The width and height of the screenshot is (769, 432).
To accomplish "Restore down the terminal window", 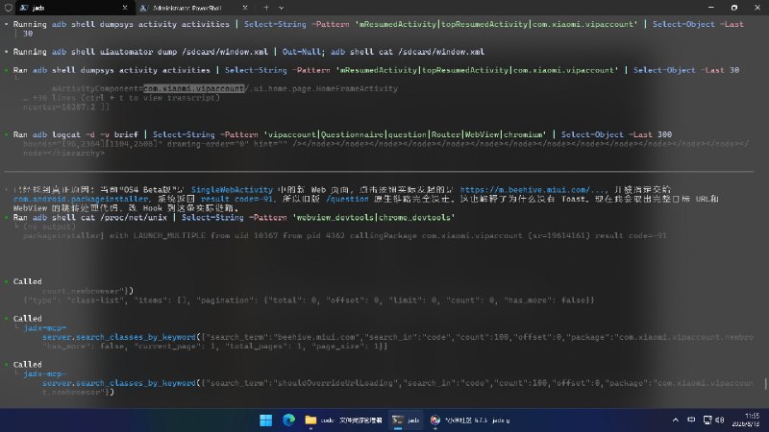I will pos(734,8).
